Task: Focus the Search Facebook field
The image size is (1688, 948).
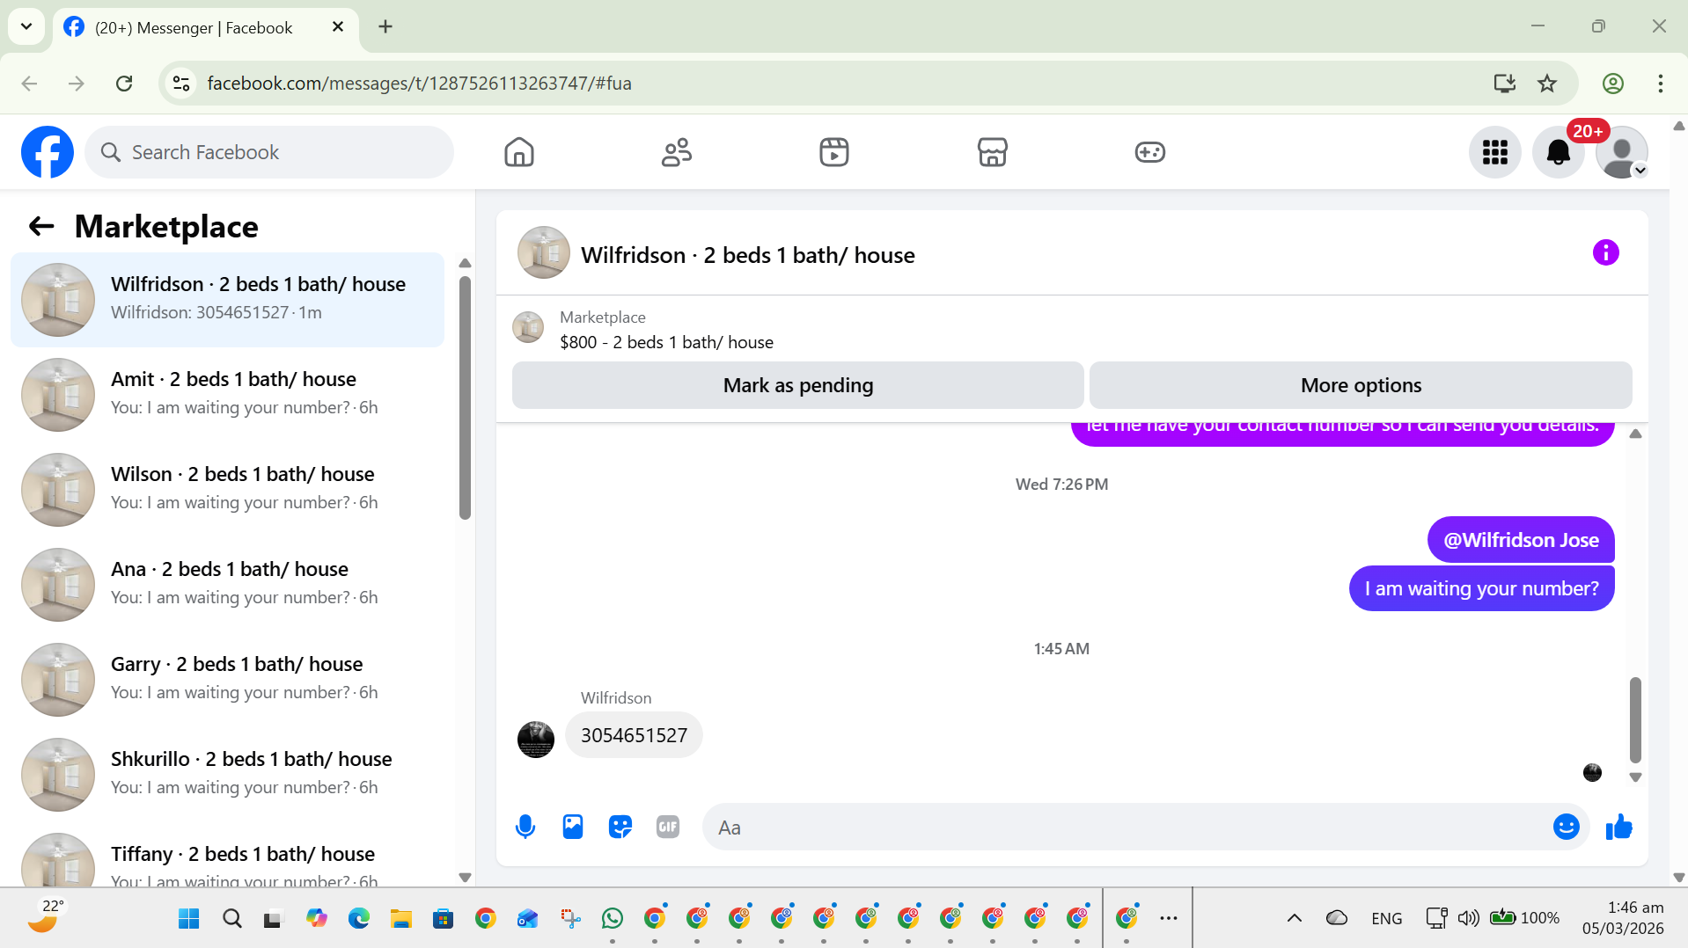Action: [269, 152]
